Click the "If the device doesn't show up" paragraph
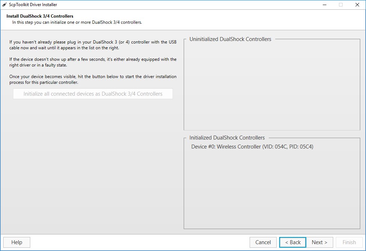 pyautogui.click(x=93, y=62)
